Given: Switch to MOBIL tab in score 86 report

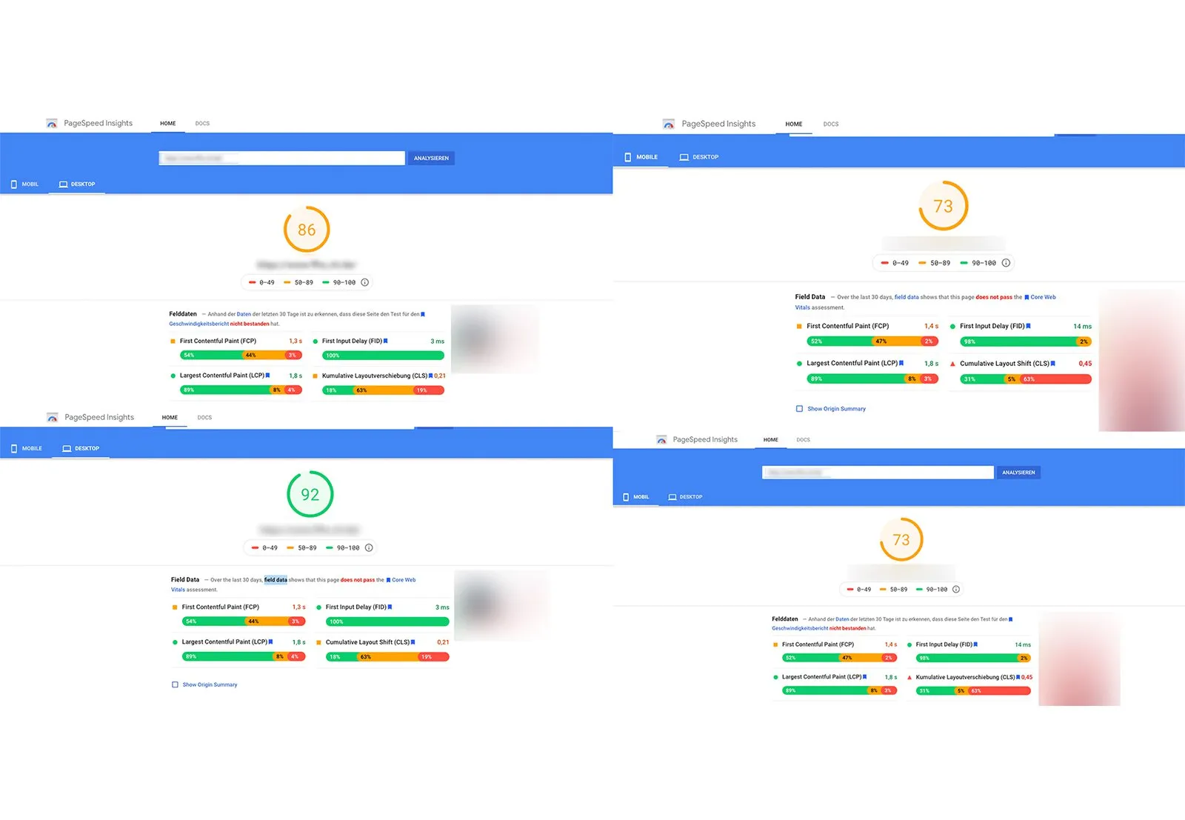Looking at the screenshot, I should tap(24, 184).
